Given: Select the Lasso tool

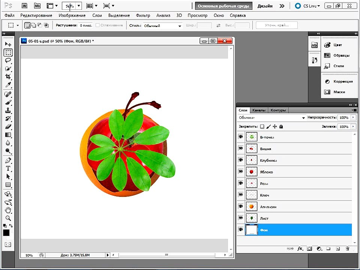Looking at the screenshot, I should coord(8,60).
